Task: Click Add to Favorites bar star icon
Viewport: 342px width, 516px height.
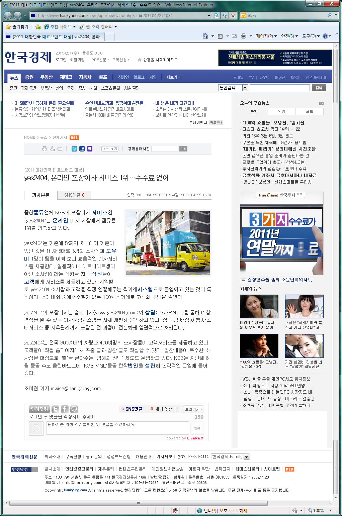Action: pos(38,27)
